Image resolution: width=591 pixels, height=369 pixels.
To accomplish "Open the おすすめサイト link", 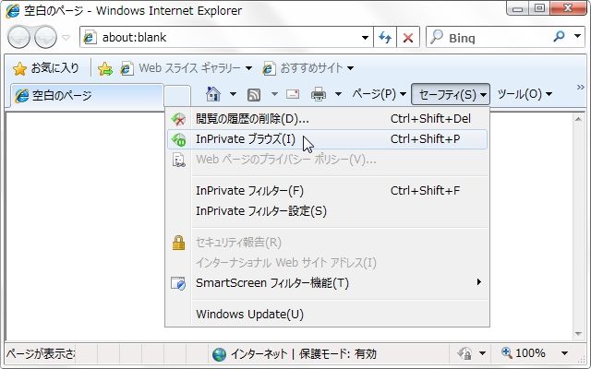I will 304,68.
